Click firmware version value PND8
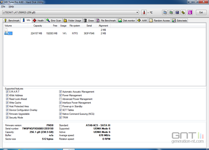Screen dimensions: 209x150 coord(50,125)
